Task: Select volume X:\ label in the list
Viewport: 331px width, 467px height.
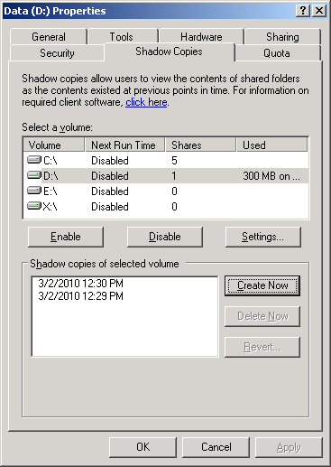Action: click(51, 207)
